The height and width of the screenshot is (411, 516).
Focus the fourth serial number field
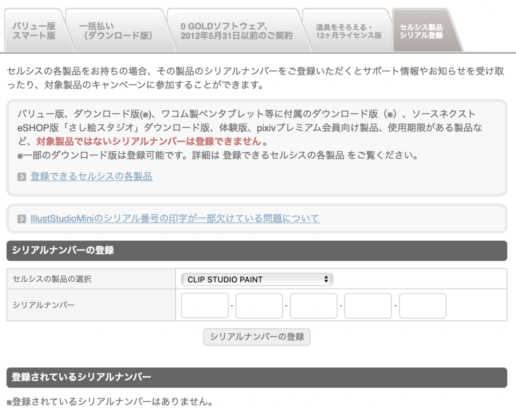pyautogui.click(x=368, y=305)
